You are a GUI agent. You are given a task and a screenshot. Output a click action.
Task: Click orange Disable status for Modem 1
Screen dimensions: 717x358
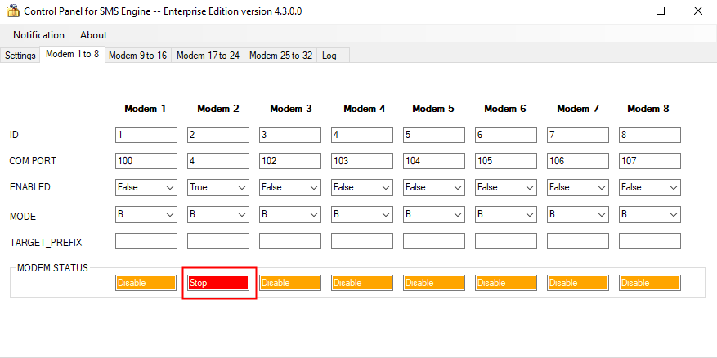tap(146, 283)
